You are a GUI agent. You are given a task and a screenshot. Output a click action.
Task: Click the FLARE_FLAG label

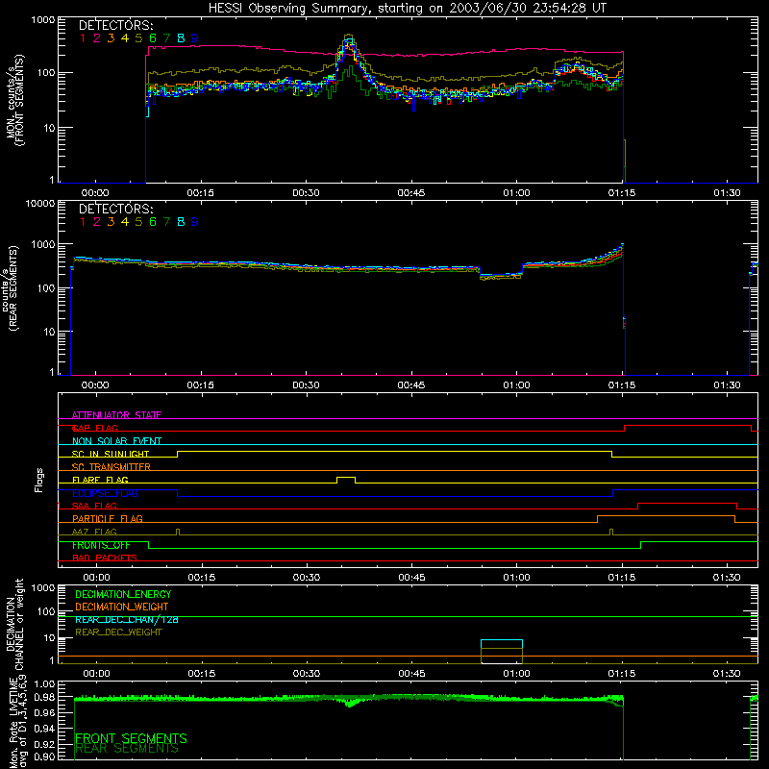pyautogui.click(x=100, y=480)
